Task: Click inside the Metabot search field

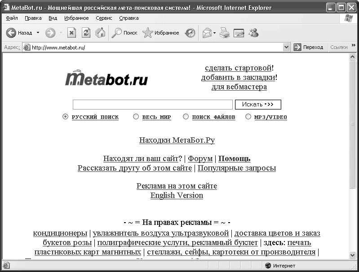Action: [x=153, y=105]
